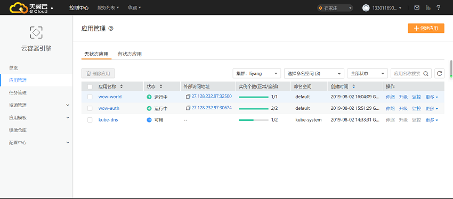This screenshot has width=453, height=199.
Task: Open the 选择命名空间 dropdown
Action: 314,73
